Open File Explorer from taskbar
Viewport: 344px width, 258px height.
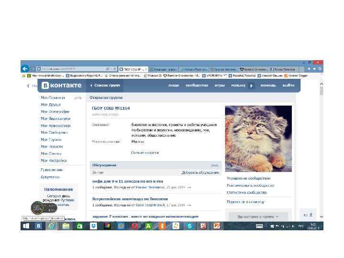pyautogui.click(x=65, y=226)
